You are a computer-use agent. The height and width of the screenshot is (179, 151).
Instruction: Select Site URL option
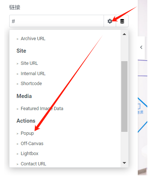point(29,63)
